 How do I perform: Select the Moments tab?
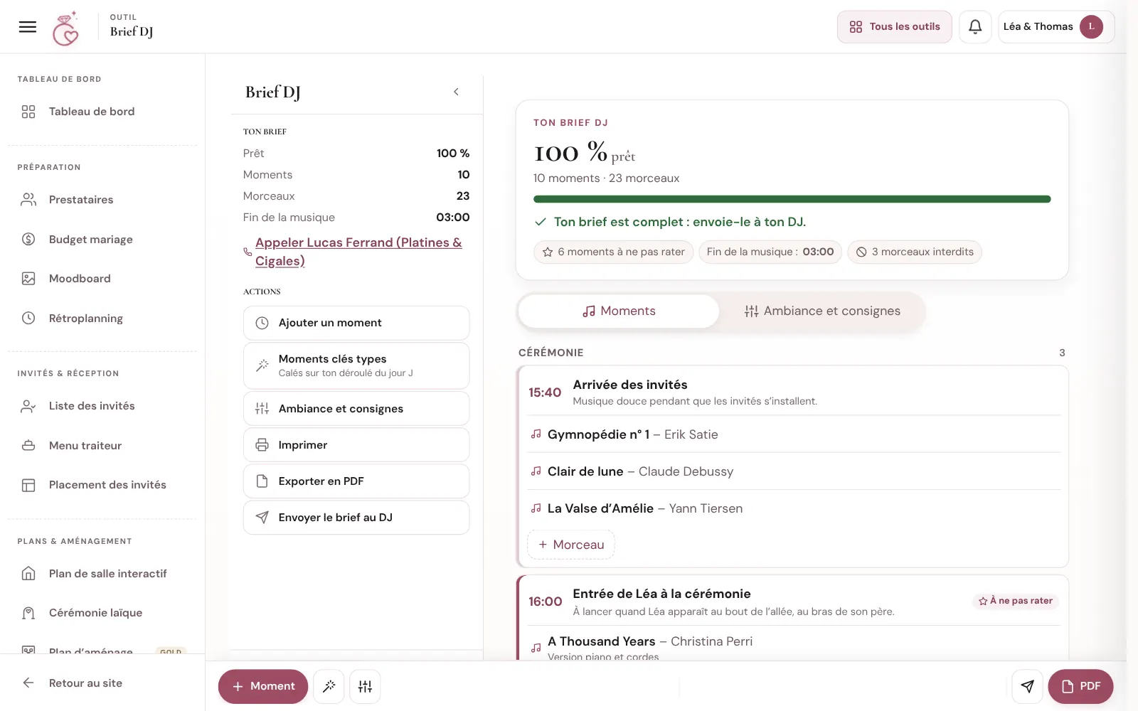tap(619, 311)
